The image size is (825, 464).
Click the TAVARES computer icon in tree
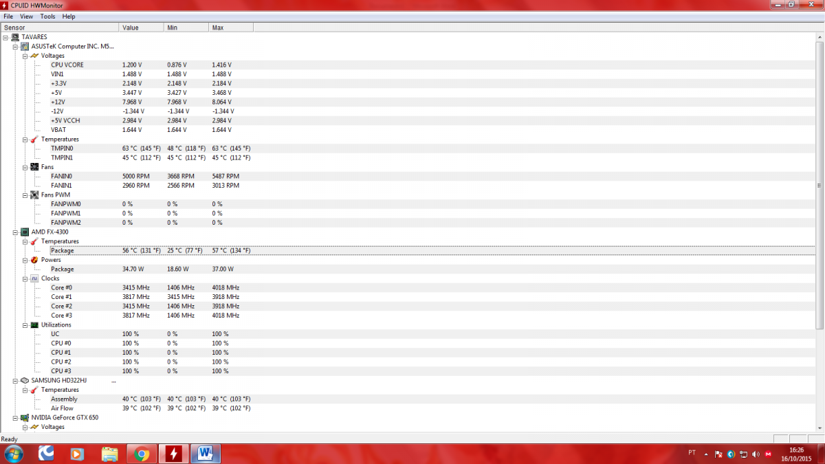16,37
